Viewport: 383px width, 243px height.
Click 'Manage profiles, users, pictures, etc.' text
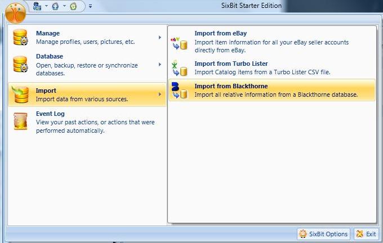[x=85, y=42]
